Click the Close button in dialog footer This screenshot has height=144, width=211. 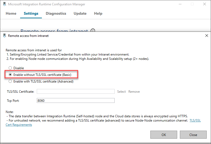[x=193, y=135]
